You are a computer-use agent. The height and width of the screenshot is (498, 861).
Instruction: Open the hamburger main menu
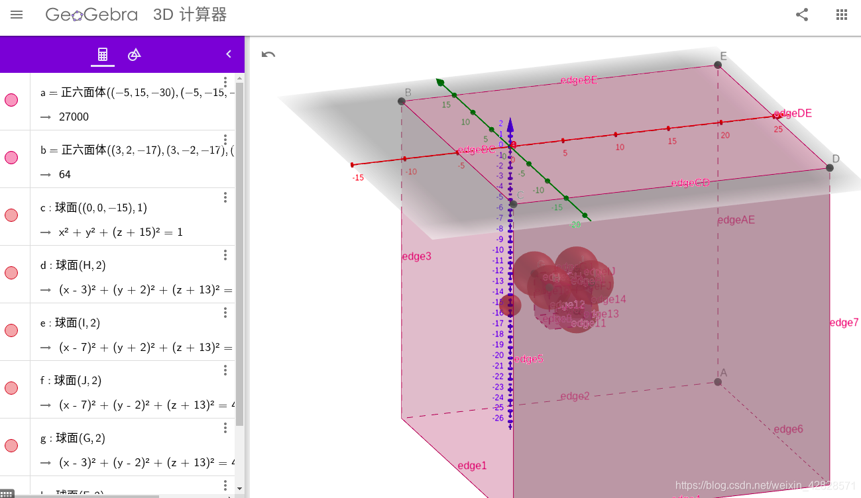coord(17,15)
